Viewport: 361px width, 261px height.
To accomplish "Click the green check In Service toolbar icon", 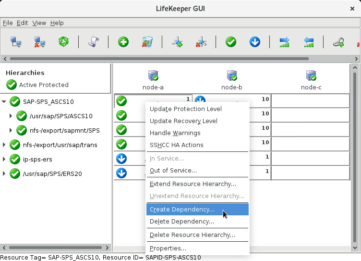I will (231, 42).
